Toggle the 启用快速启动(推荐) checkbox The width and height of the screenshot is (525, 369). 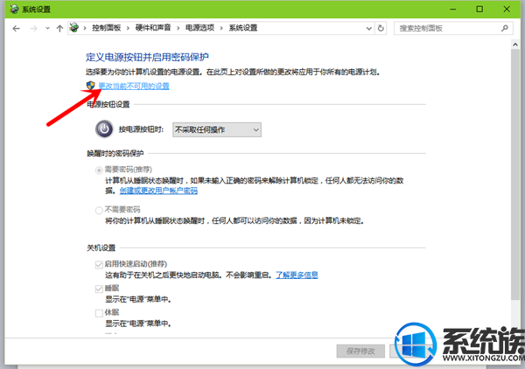99,265
